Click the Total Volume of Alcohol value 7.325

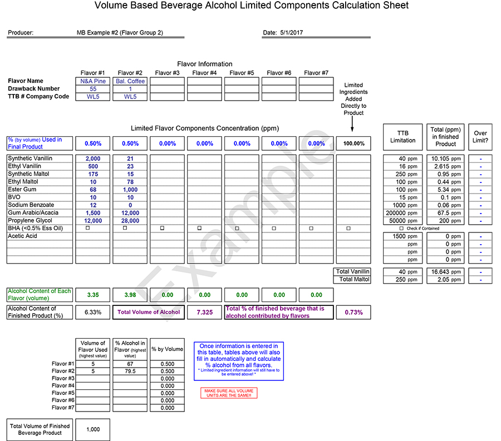(x=204, y=312)
